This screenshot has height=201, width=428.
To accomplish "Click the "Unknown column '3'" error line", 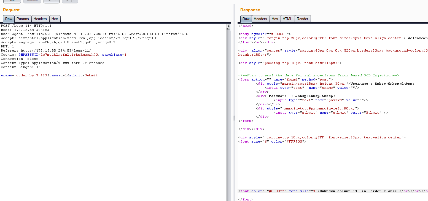I will (x=333, y=191).
